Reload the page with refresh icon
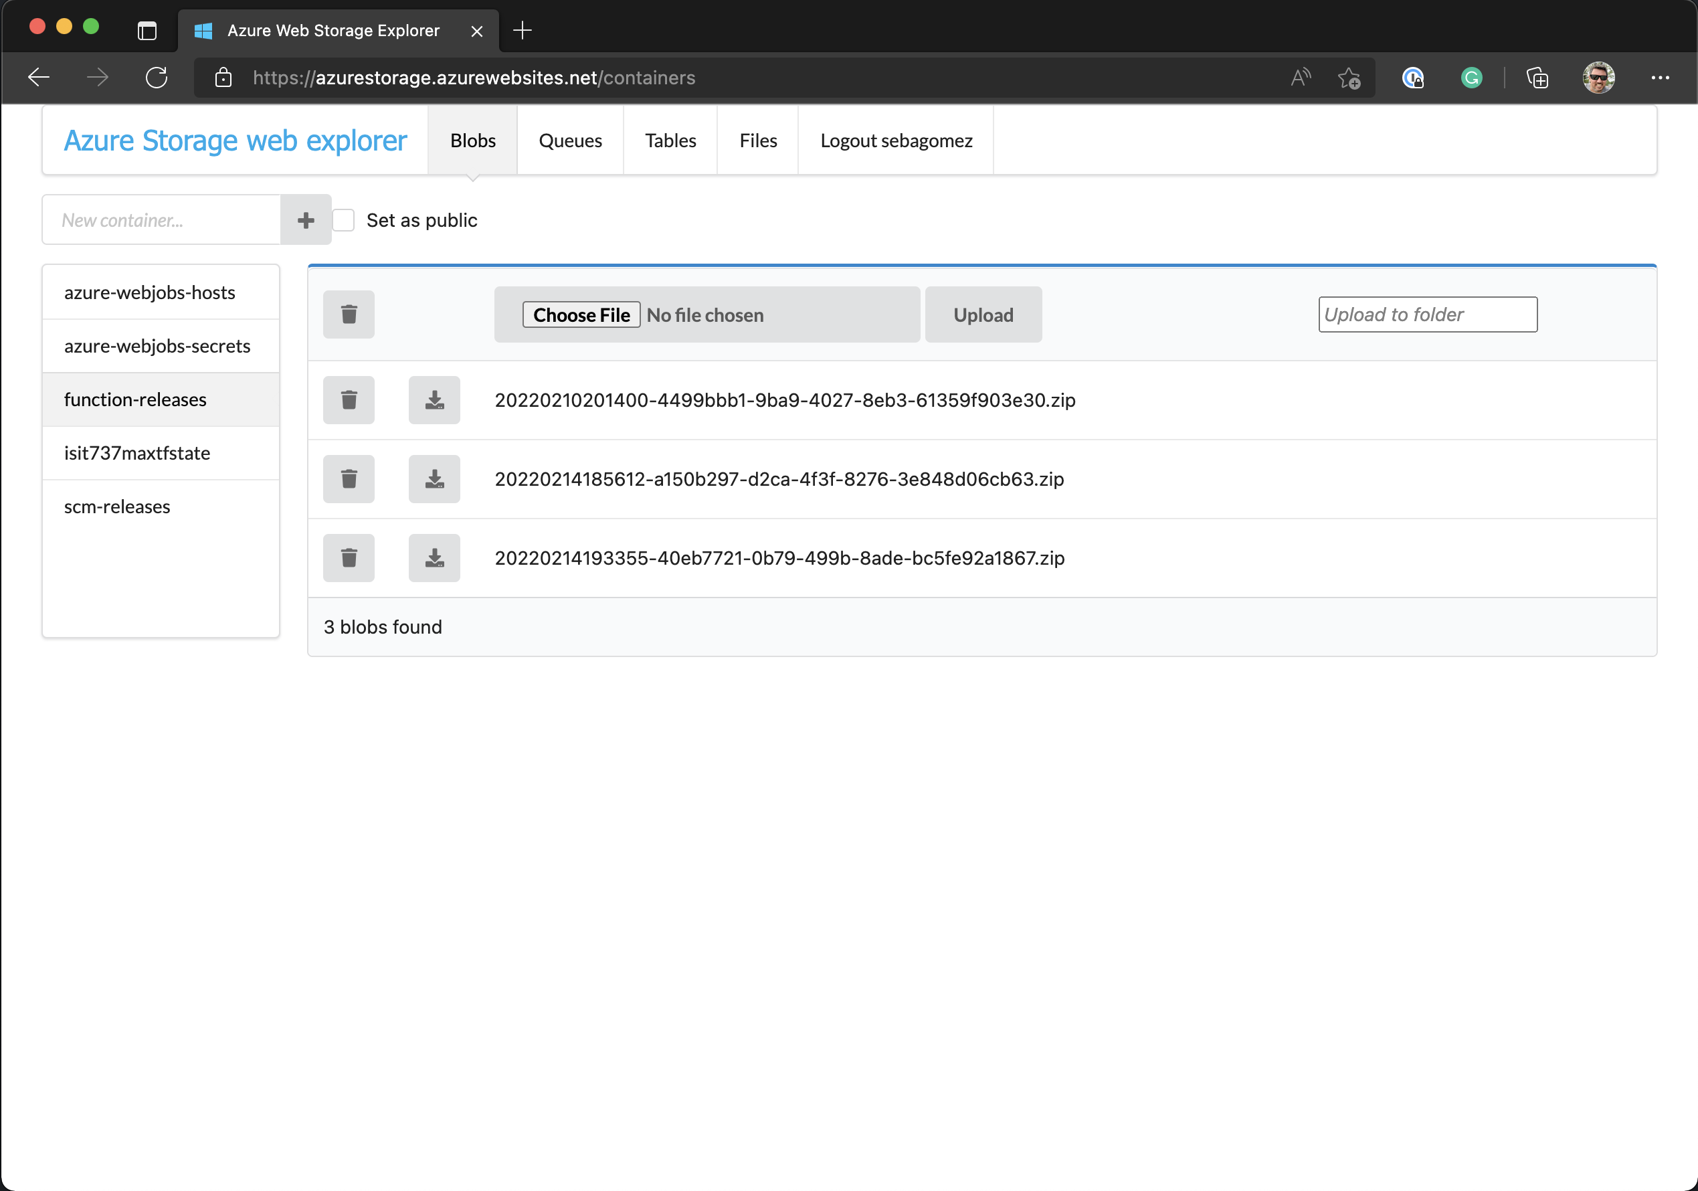The height and width of the screenshot is (1191, 1698). (x=156, y=78)
